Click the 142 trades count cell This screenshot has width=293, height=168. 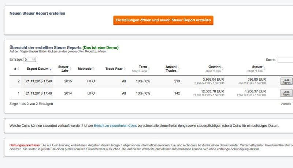pos(177,93)
